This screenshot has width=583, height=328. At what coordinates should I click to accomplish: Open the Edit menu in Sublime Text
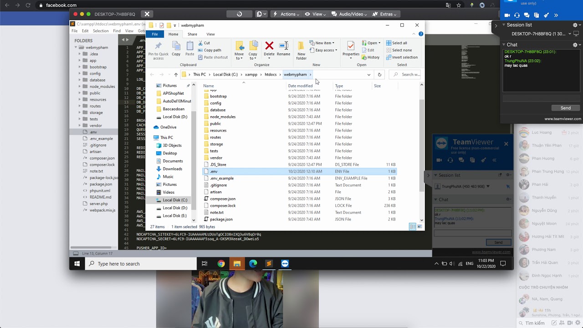coord(85,31)
